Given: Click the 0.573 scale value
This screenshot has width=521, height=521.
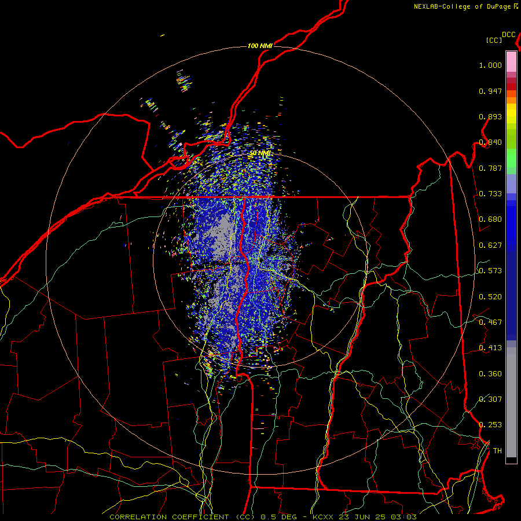Looking at the screenshot, I should tap(490, 271).
